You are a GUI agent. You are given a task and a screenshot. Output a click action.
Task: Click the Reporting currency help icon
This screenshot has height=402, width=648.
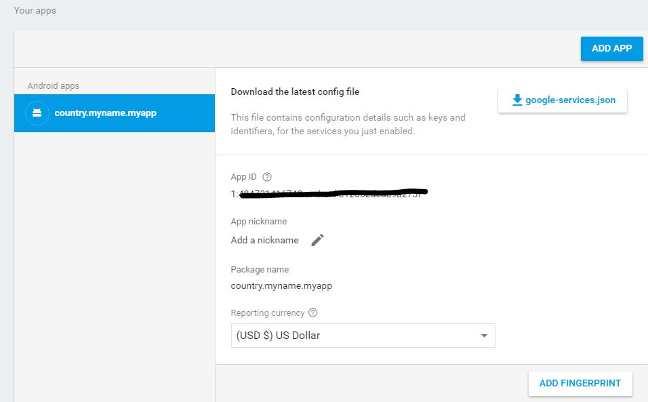coord(312,313)
